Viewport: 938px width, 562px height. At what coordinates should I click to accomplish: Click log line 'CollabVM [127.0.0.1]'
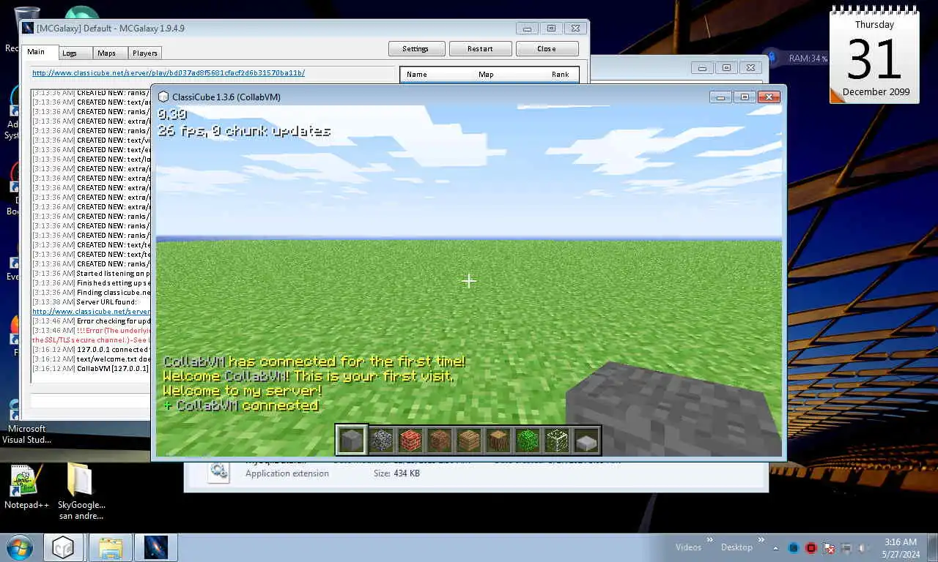[91, 368]
